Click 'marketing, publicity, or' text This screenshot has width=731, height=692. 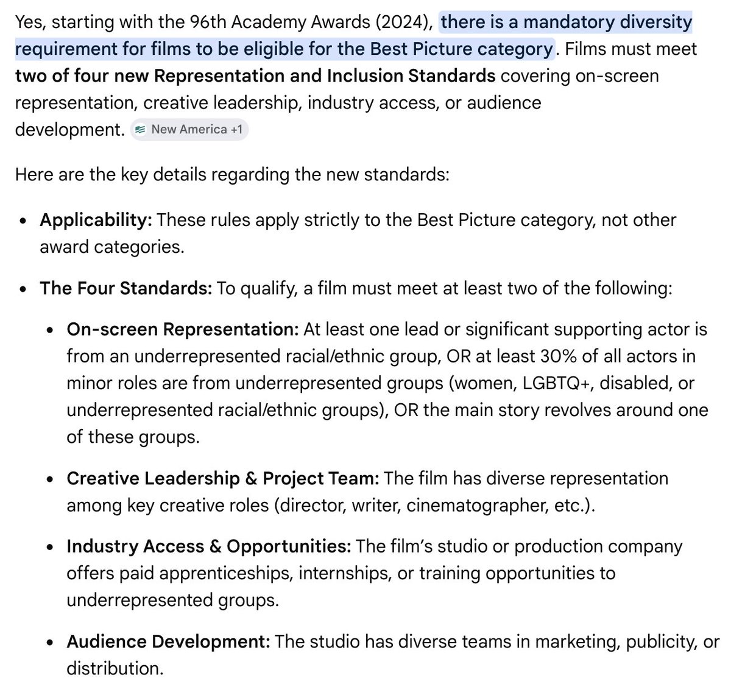click(627, 641)
